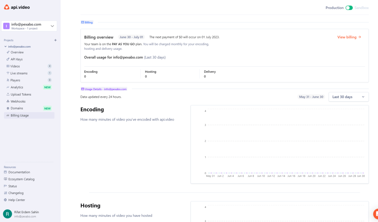Click the purple workspace avatar icon
This screenshot has height=222, width=378.
coord(6,26)
